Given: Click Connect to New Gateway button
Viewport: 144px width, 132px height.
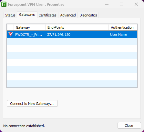Looking at the screenshot, I should point(32,104).
